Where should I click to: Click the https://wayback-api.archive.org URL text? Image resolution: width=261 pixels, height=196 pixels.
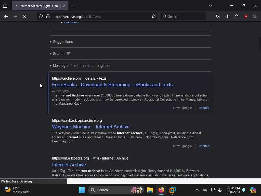click(77, 120)
